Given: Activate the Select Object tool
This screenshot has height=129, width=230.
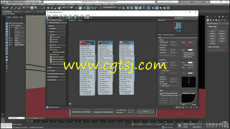Looking at the screenshot, I should [32, 8].
